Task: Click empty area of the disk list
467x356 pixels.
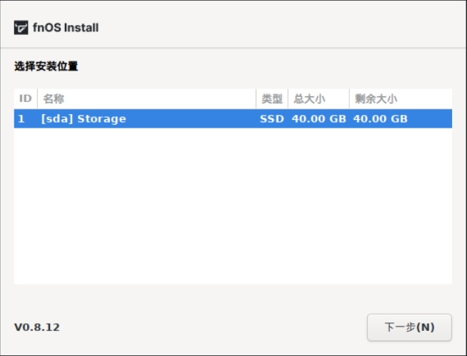Action: tap(233, 206)
